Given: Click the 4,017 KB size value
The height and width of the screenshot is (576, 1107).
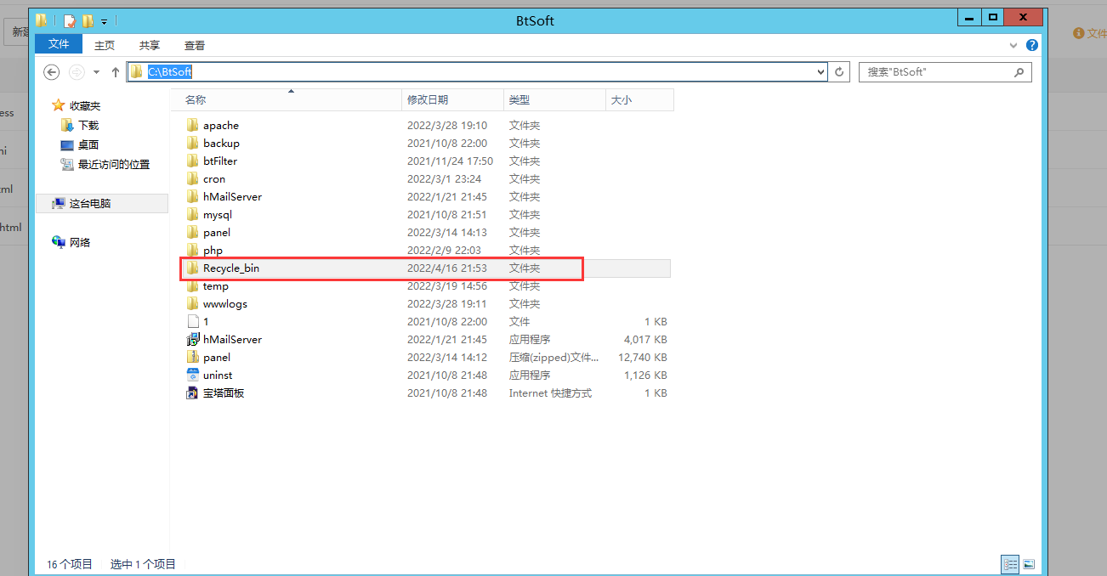Looking at the screenshot, I should 646,339.
